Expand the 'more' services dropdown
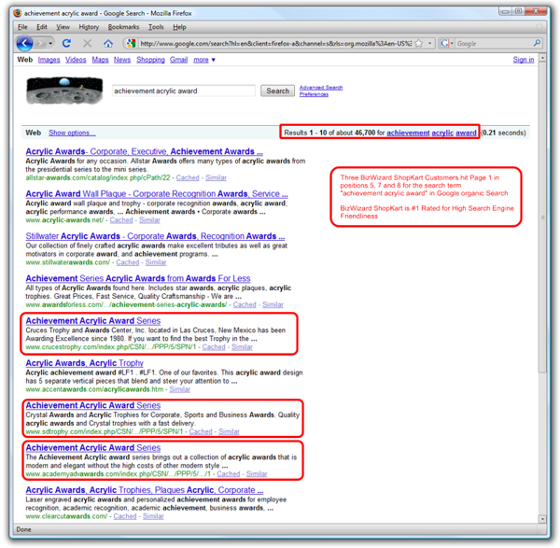This screenshot has width=560, height=548. pyautogui.click(x=204, y=60)
